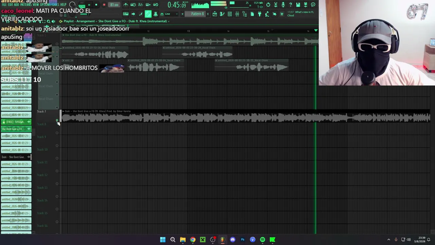Click the microphone icon in top toolbar

(283, 5)
